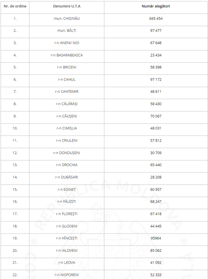Click the value 28 208 for Dubăsari
Image resolution: width=208 pixels, height=279 pixels.
(156, 177)
